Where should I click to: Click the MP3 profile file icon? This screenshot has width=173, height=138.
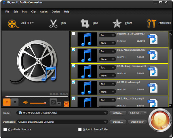click(x=20, y=113)
